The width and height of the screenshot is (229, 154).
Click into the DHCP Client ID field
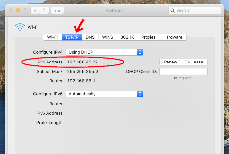coord(184,72)
